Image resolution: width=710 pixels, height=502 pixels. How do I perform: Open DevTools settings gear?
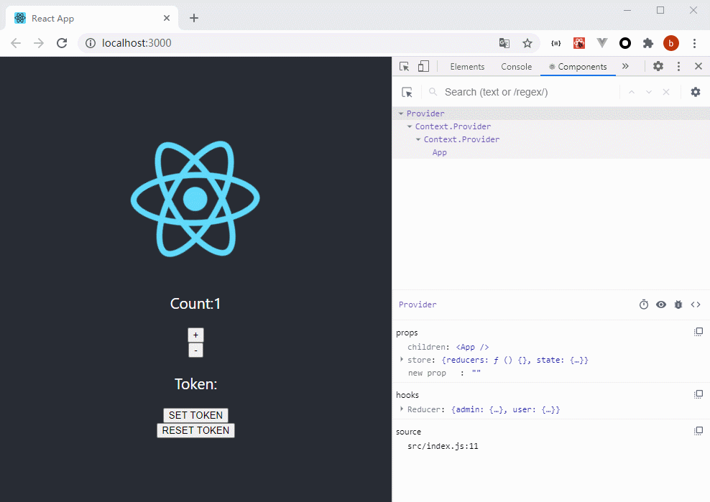658,66
